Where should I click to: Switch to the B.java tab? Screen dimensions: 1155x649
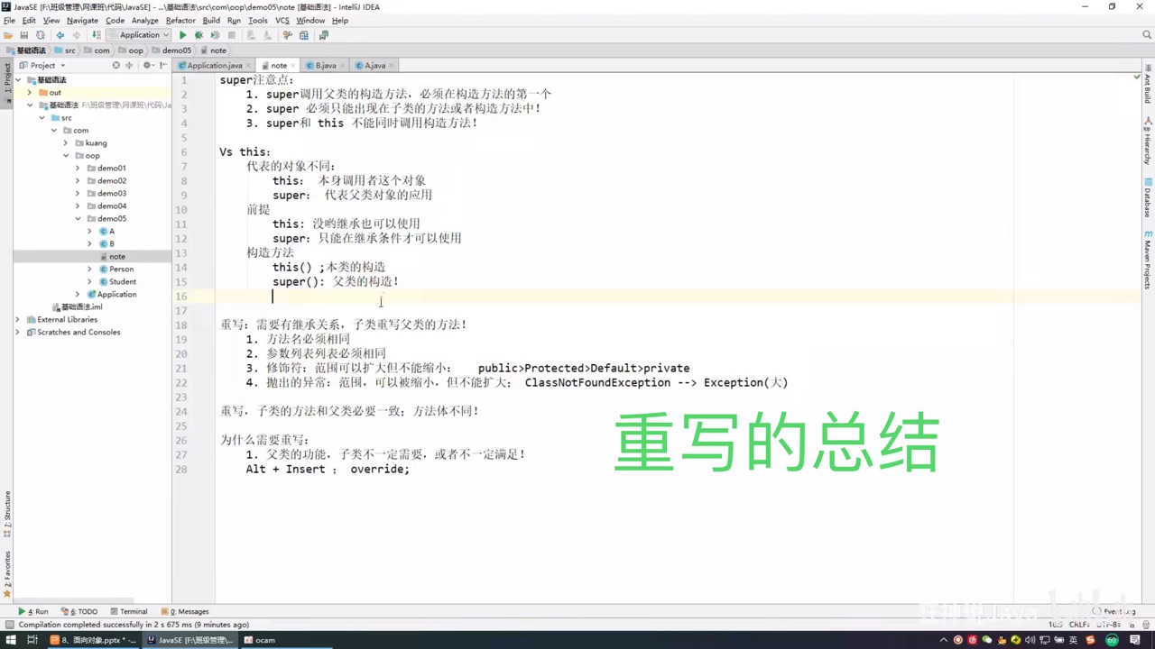pyautogui.click(x=326, y=65)
